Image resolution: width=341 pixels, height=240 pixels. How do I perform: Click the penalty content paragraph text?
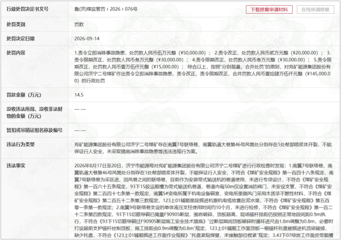203,67
